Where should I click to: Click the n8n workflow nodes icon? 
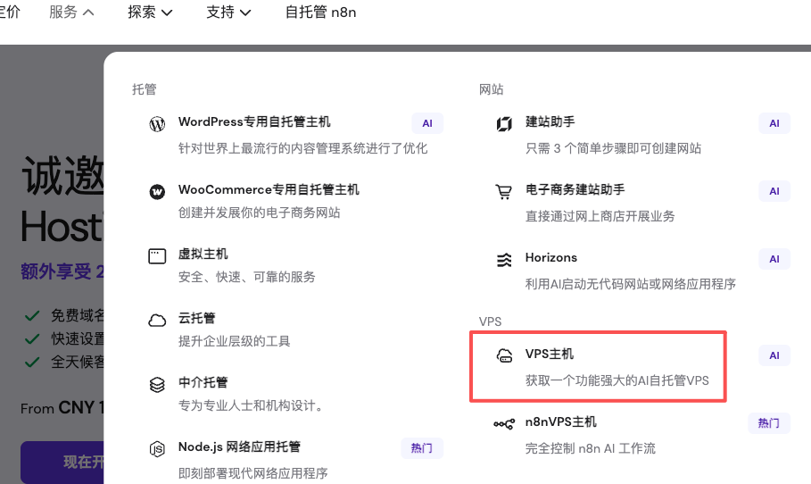coord(504,424)
